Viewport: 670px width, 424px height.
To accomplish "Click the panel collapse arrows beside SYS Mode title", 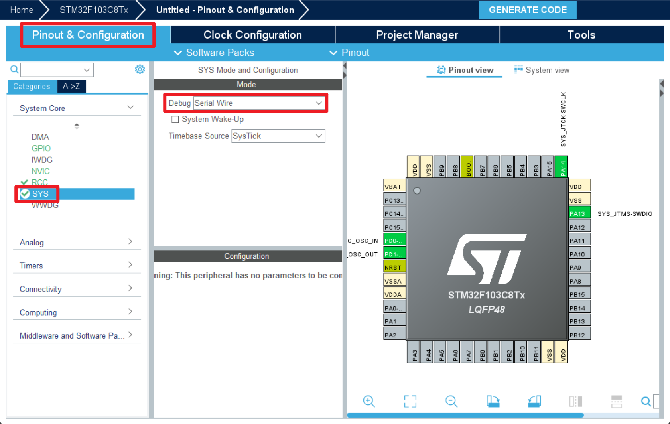I will [345, 70].
